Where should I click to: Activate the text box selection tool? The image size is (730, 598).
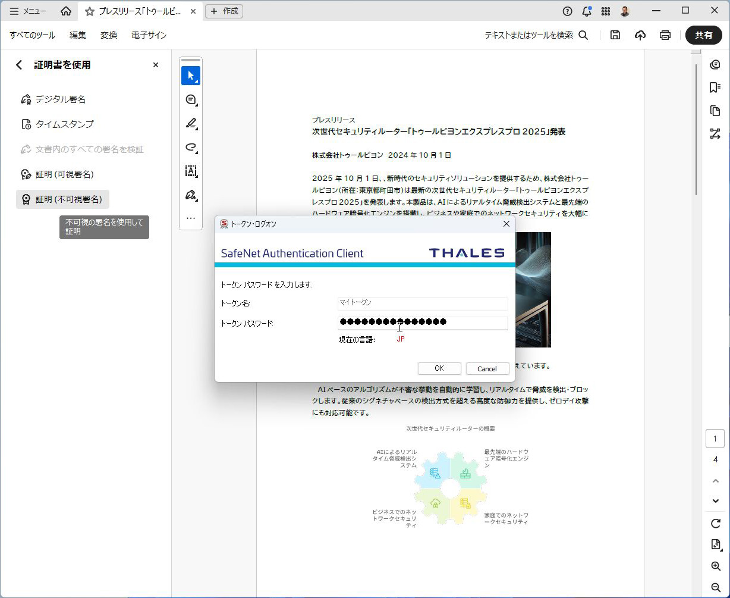(191, 171)
